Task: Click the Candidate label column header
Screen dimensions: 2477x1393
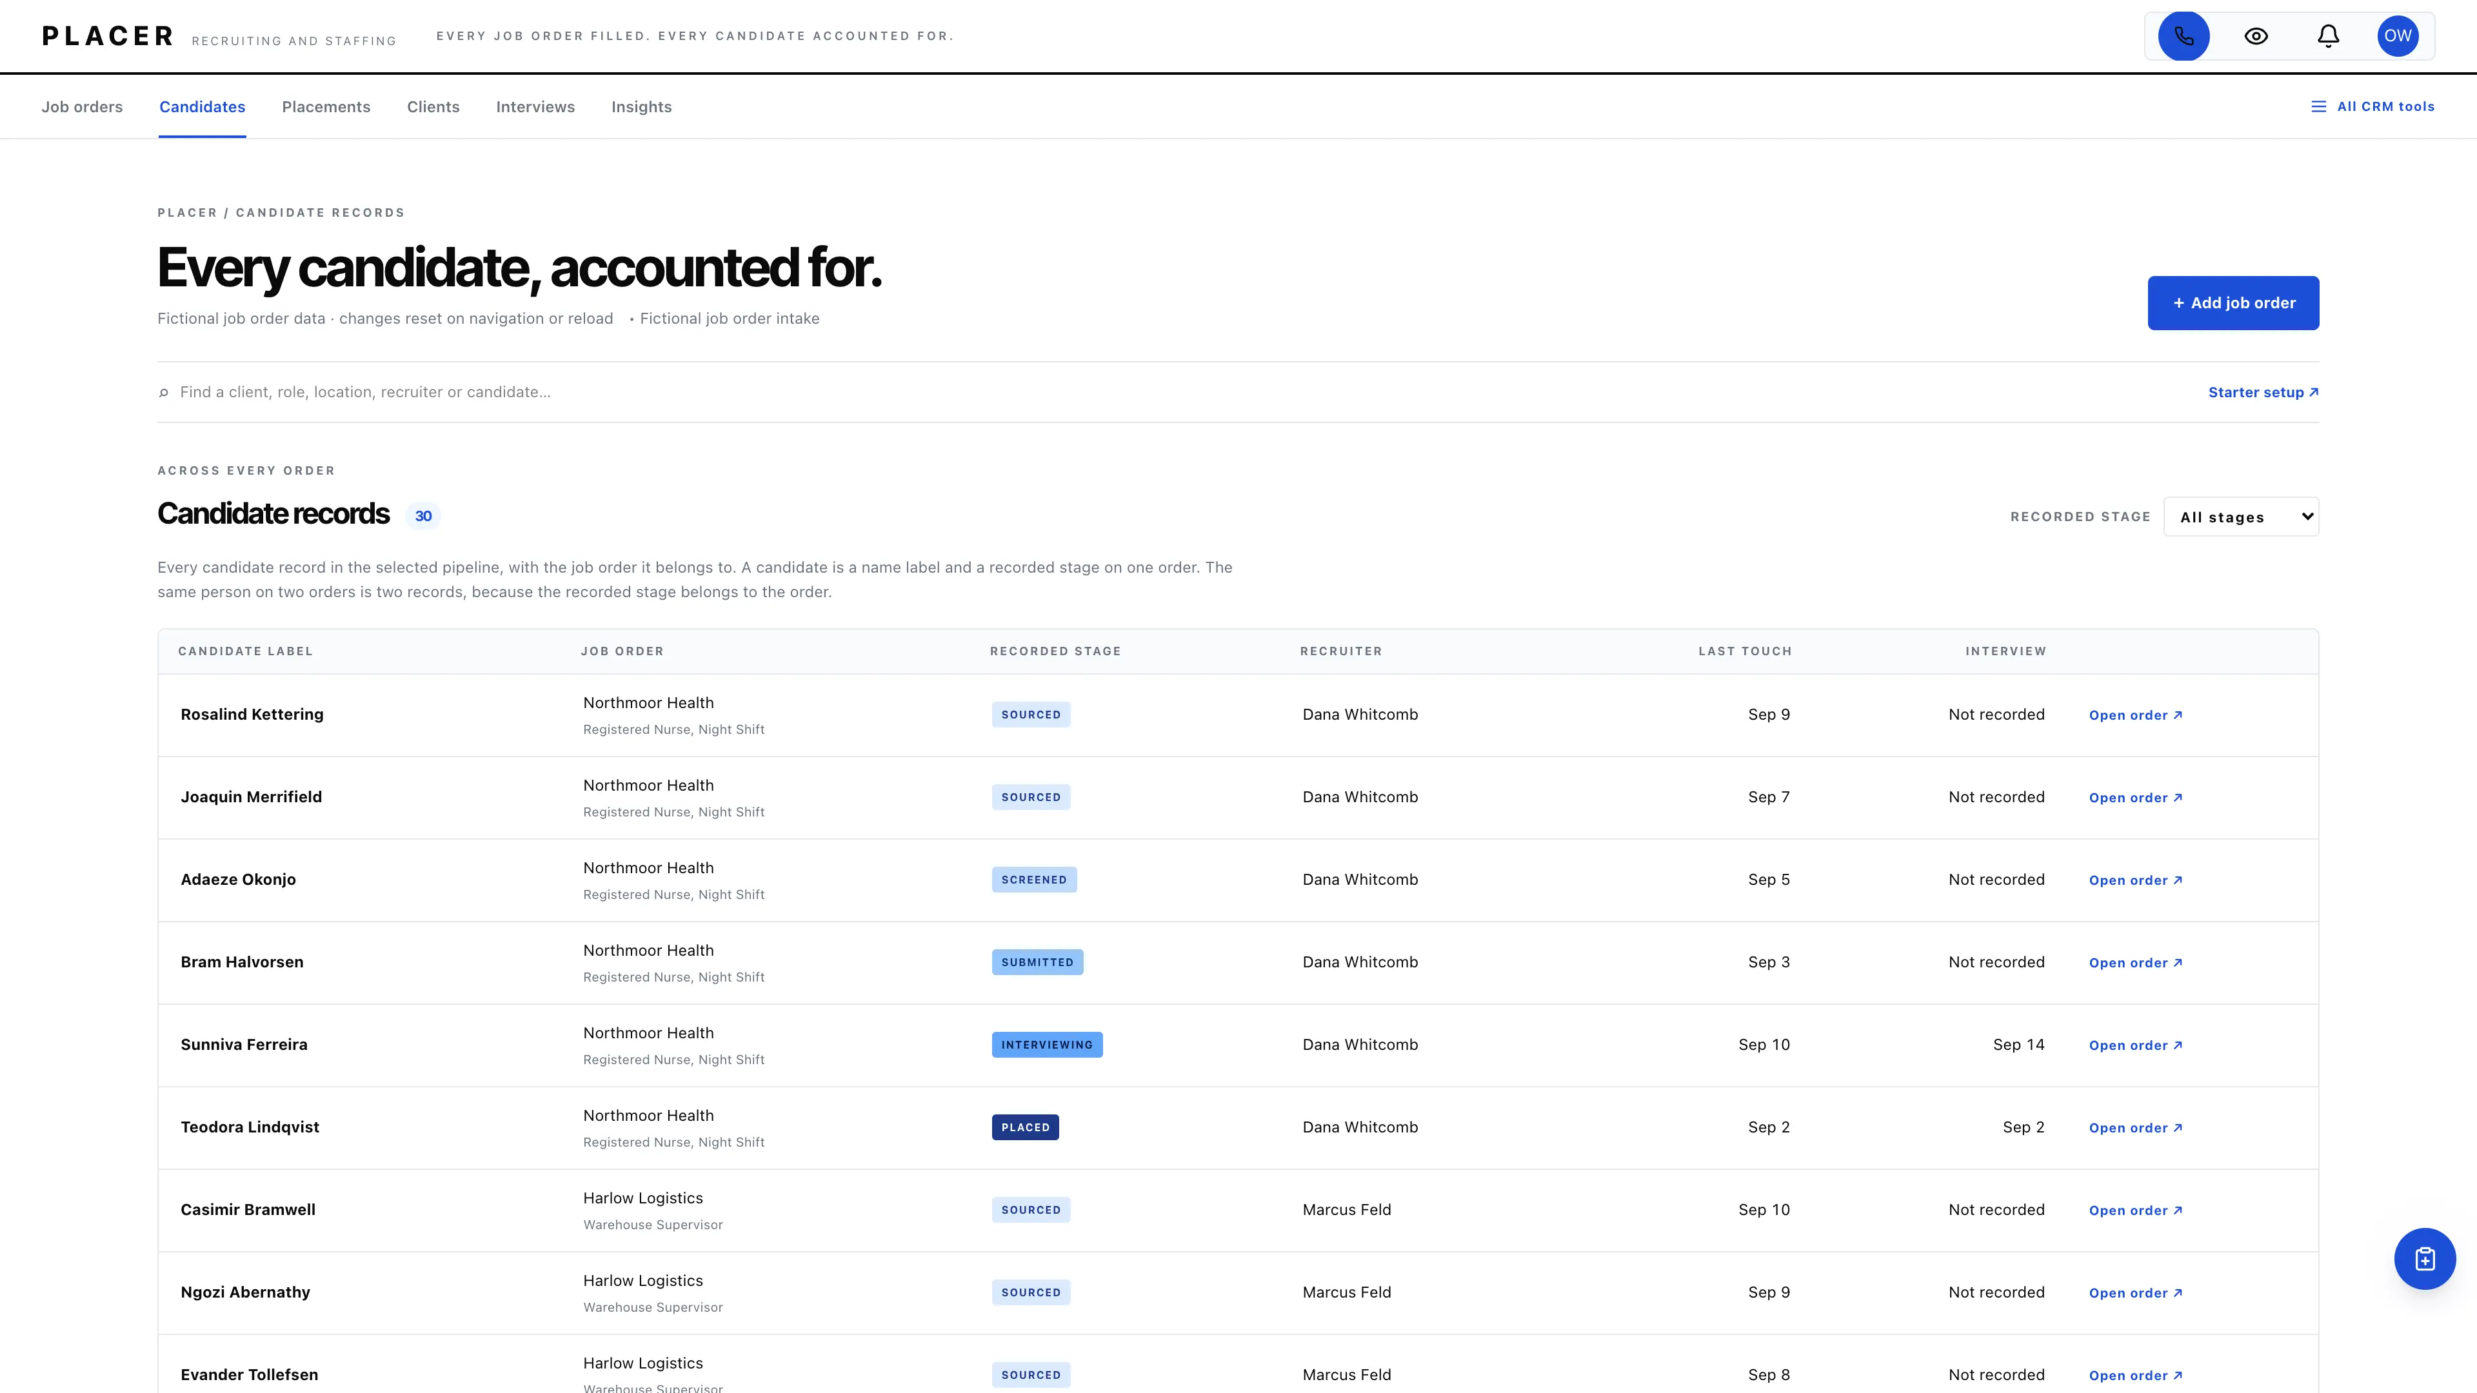Action: [245, 652]
